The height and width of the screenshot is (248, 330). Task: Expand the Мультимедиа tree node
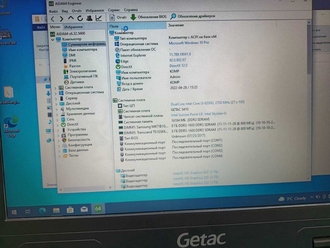pyautogui.click(x=57, y=109)
